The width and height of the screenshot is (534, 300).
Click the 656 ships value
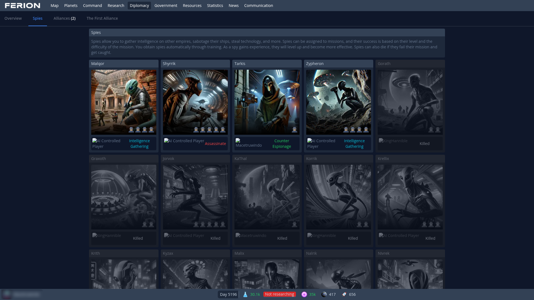point(352,294)
